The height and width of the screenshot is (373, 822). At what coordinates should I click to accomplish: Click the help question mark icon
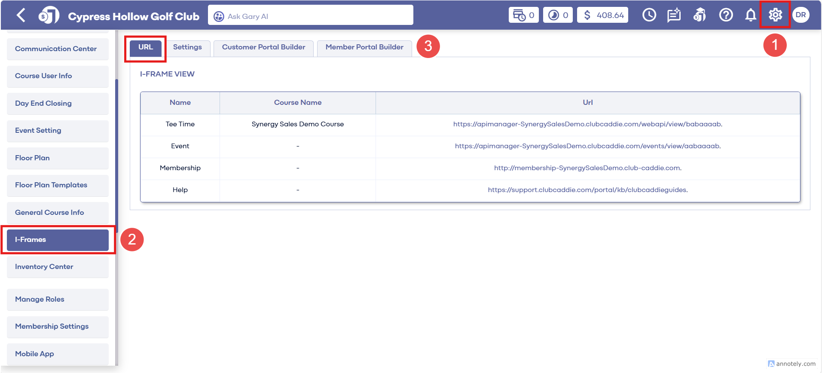coord(726,15)
